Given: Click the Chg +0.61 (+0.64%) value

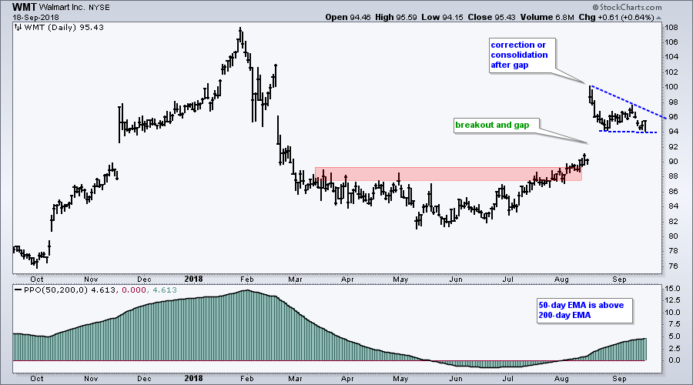Looking at the screenshot, I should pos(616,17).
